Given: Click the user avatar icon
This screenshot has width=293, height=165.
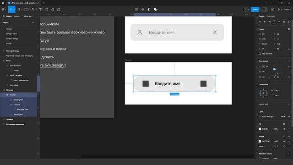Looking at the screenshot, I should [x=244, y=9].
